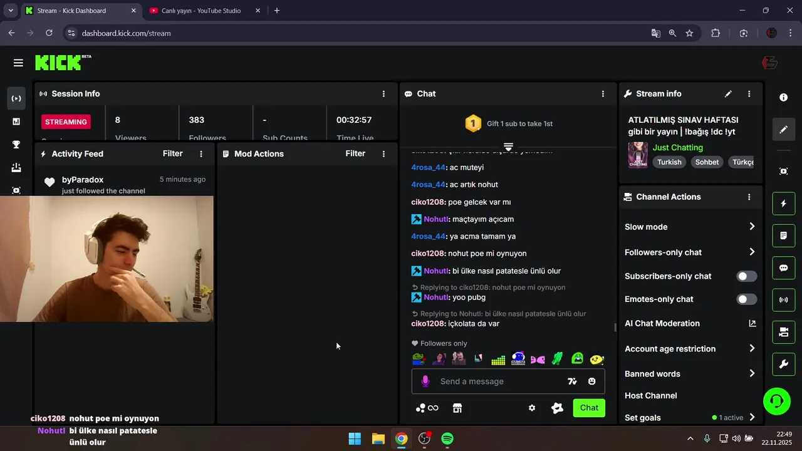Screen dimensions: 802x451
Task: Open the hamburger main menu
Action: 18,63
